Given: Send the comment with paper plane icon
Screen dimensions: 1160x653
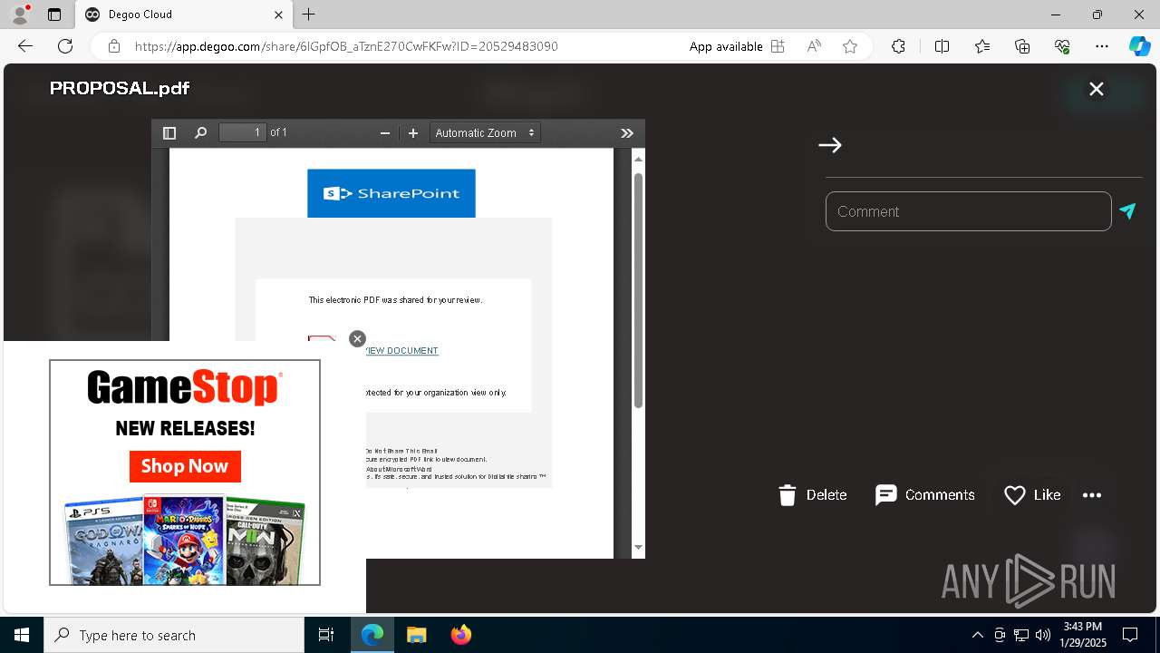Looking at the screenshot, I should point(1127,211).
